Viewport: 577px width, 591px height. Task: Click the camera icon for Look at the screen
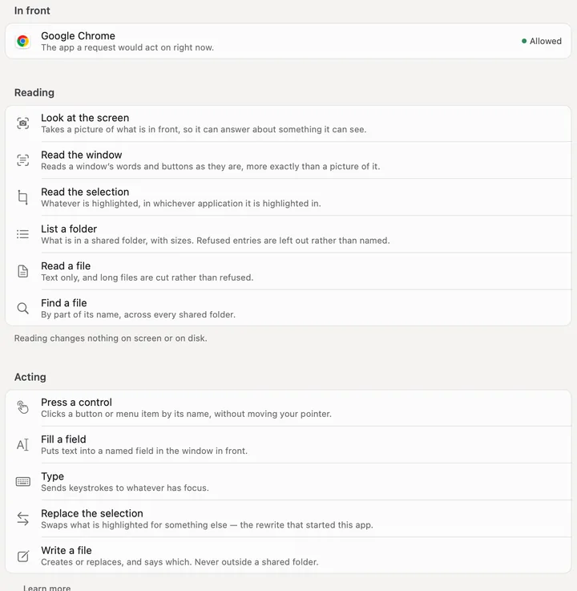[23, 123]
